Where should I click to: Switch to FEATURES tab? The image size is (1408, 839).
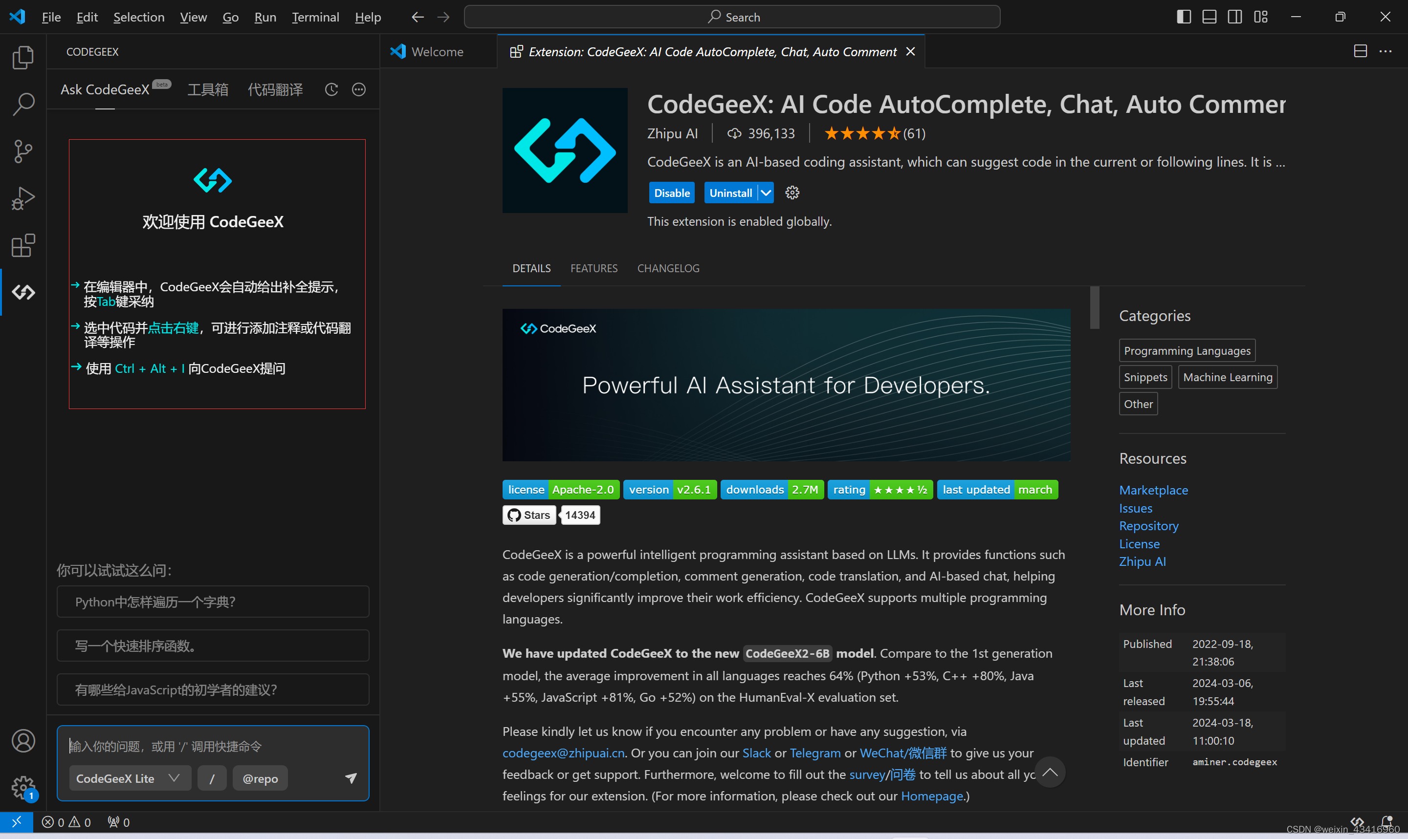point(594,268)
